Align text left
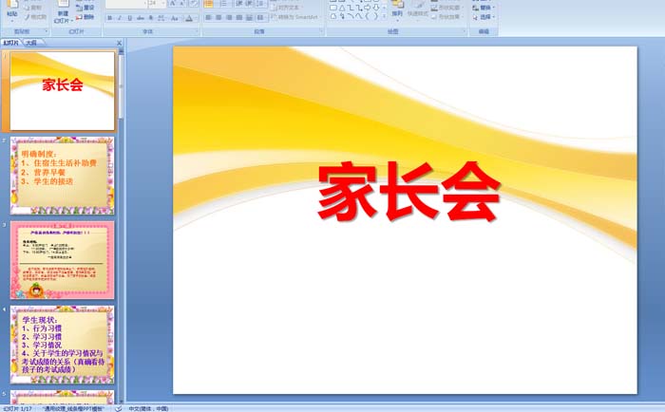The height and width of the screenshot is (412, 665). pyautogui.click(x=208, y=18)
